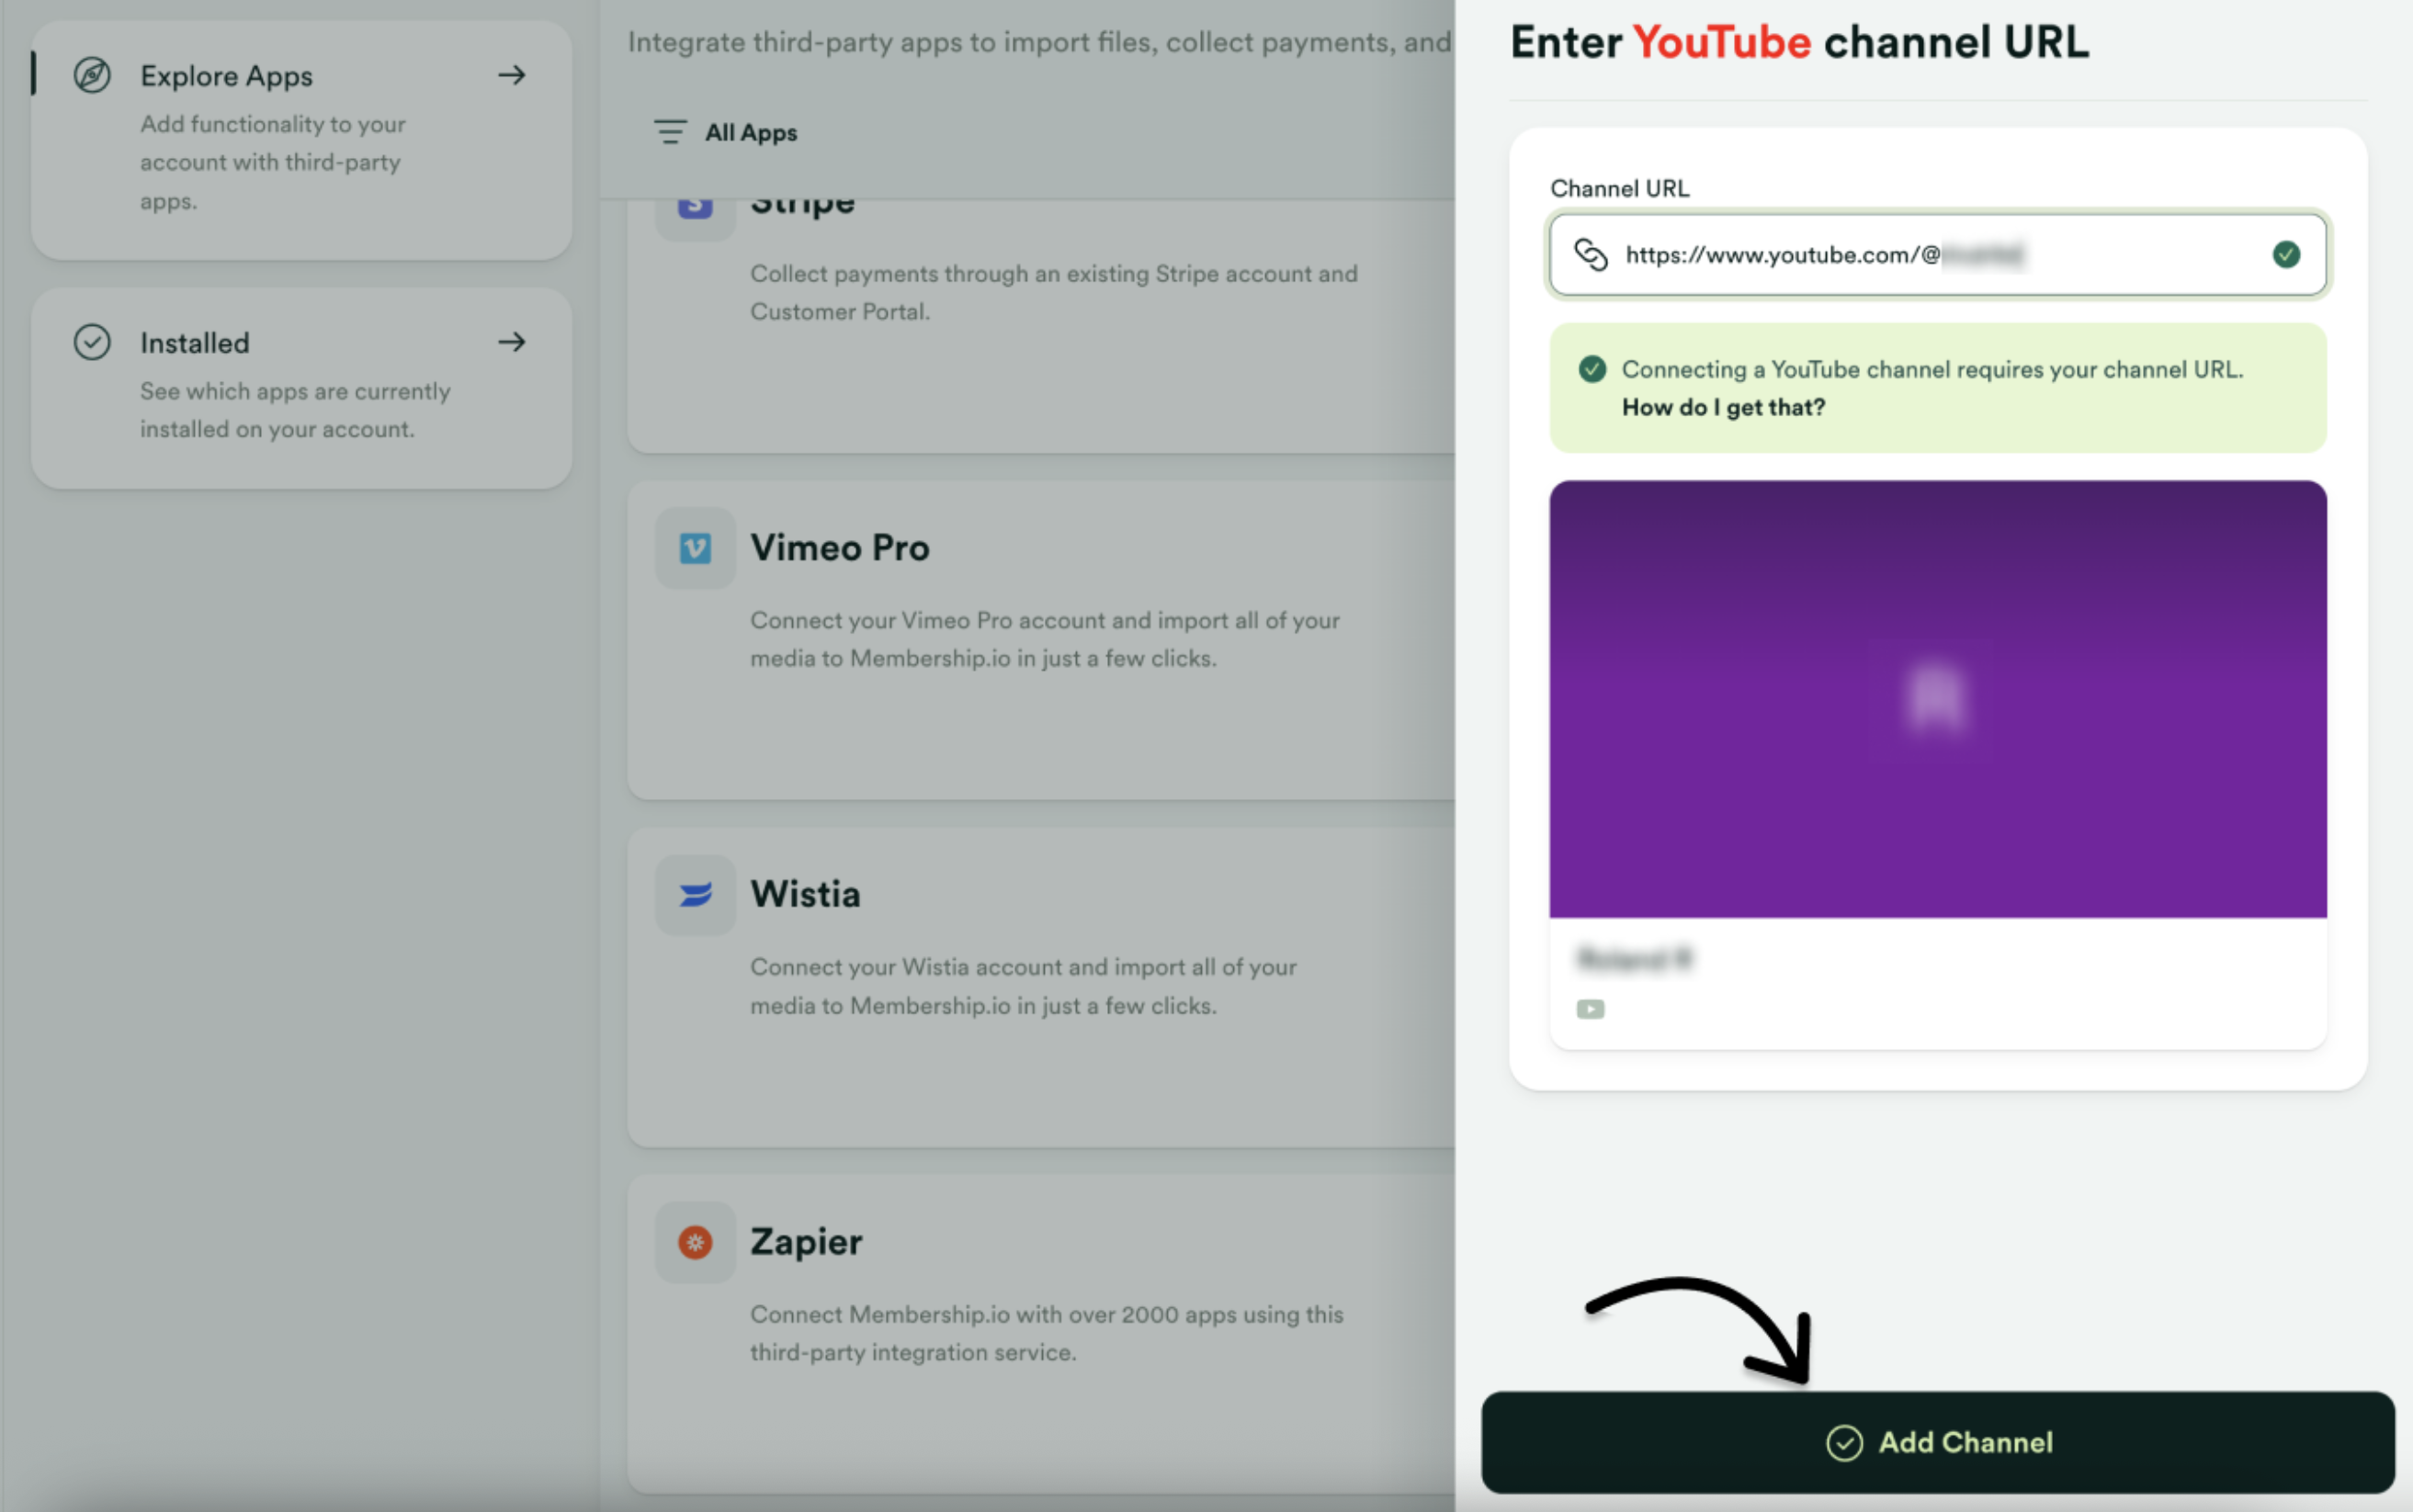This screenshot has height=1512, width=2413.
Task: Click the 'Collect payments through an existing Stripe' description
Action: click(1054, 292)
